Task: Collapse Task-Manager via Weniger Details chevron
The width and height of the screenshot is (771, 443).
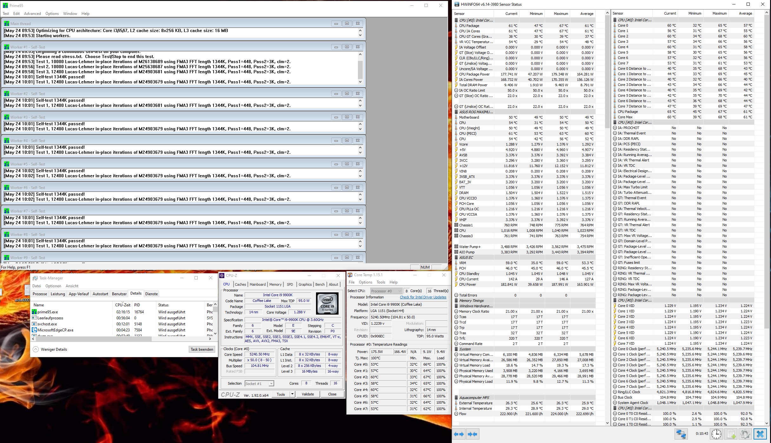Action: 36,349
